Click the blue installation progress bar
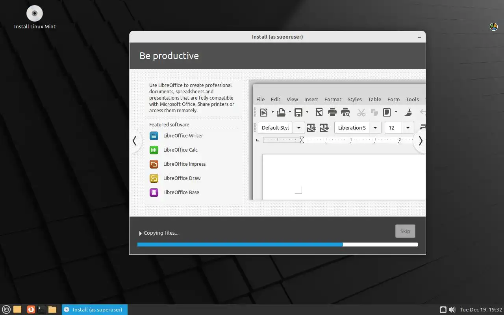The image size is (504, 315). [278, 245]
